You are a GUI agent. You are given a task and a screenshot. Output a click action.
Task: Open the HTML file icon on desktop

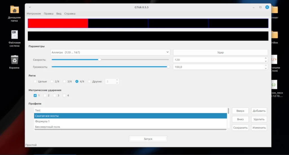(x=274, y=59)
